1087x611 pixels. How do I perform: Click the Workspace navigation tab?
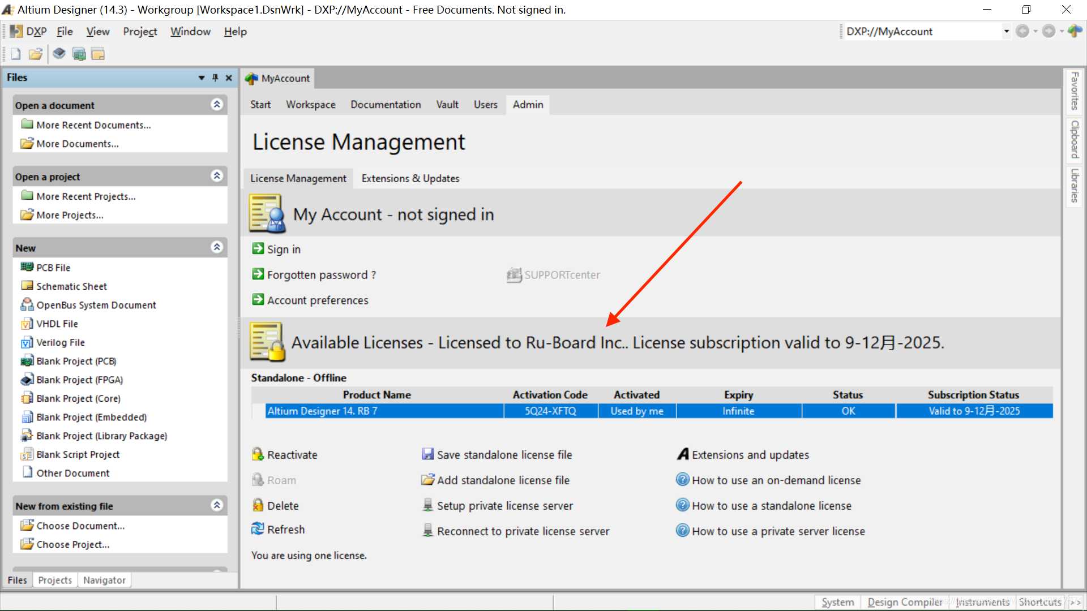tap(311, 105)
